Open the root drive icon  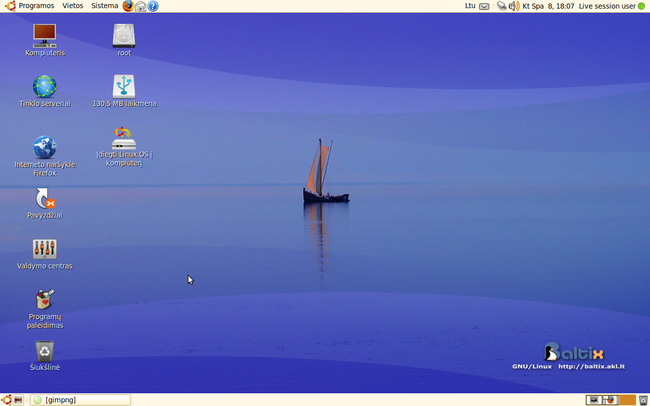(x=124, y=36)
